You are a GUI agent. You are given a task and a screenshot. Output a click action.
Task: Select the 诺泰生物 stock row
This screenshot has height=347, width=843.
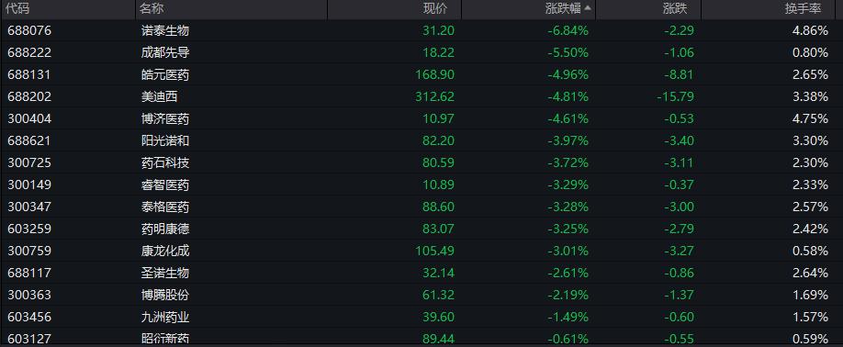(421, 30)
